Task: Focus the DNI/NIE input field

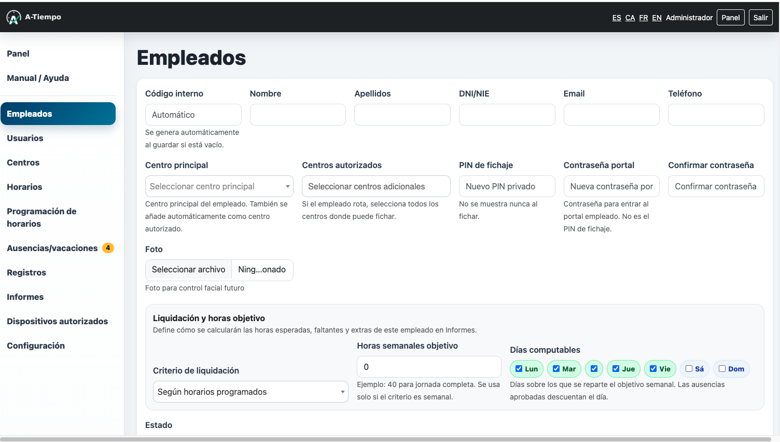Action: 507,115
